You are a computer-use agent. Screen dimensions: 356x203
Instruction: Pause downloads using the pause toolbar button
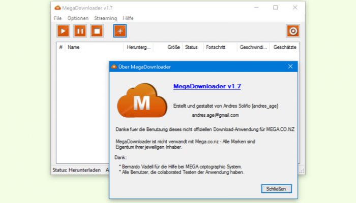click(80, 31)
